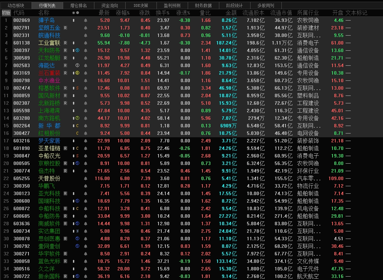Screen dimensions: 383x280
Task: Select stock name 江龙船艇
Action: [x=49, y=58]
